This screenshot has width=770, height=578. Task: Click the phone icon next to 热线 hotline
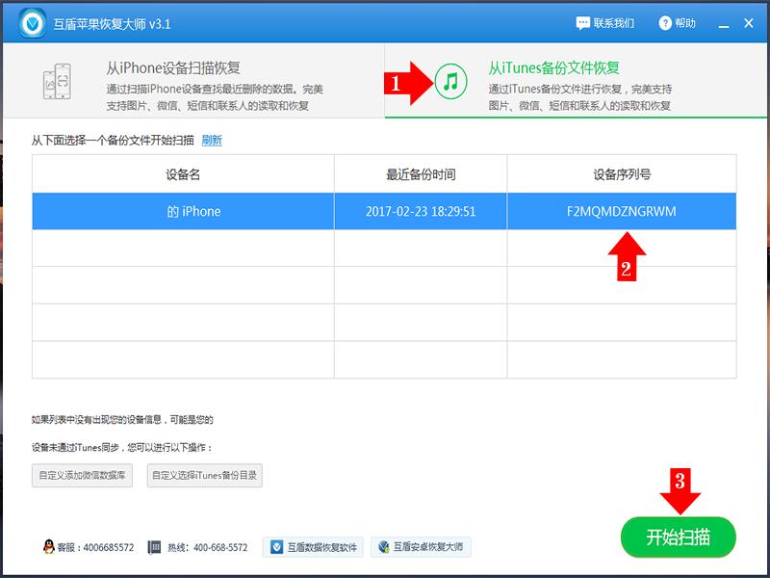pos(156,544)
